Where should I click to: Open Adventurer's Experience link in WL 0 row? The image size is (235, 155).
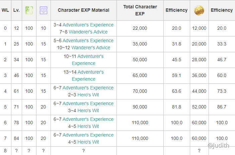click(88, 25)
